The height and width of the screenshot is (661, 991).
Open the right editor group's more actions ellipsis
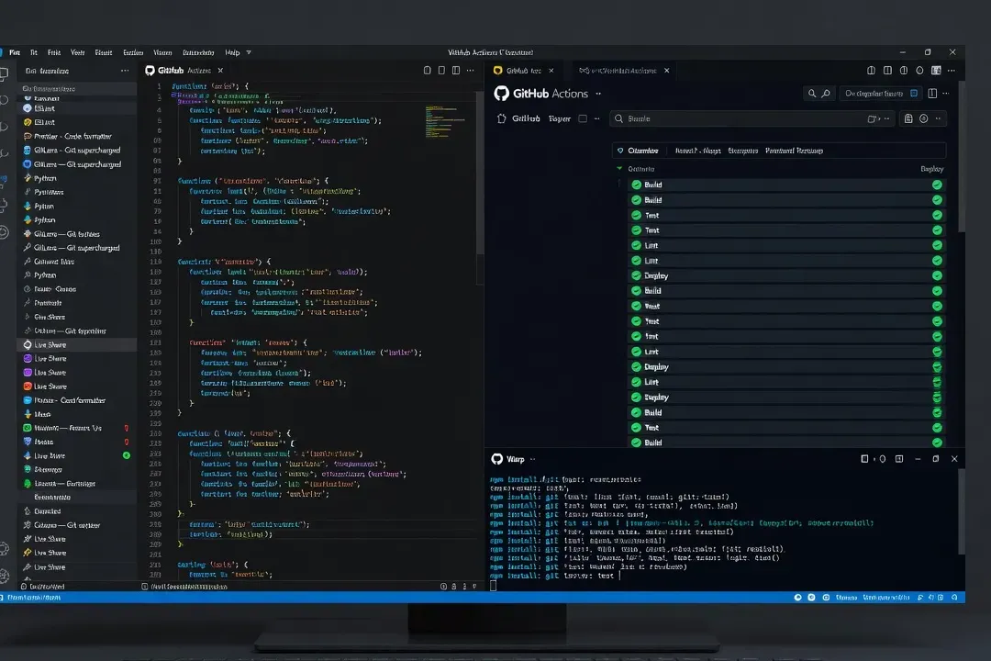click(x=952, y=70)
